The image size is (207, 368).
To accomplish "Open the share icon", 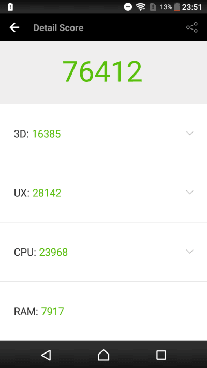I will click(x=192, y=27).
